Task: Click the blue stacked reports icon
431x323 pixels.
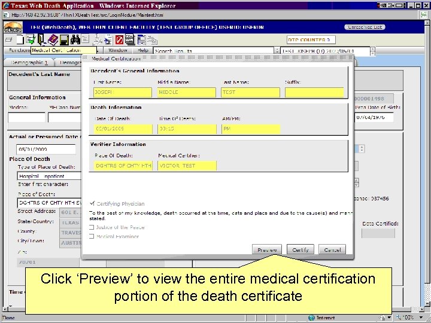Action: click(x=141, y=40)
